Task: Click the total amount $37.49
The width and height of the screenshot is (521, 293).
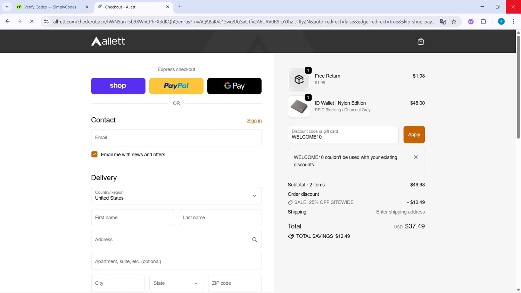Action: [x=415, y=226]
